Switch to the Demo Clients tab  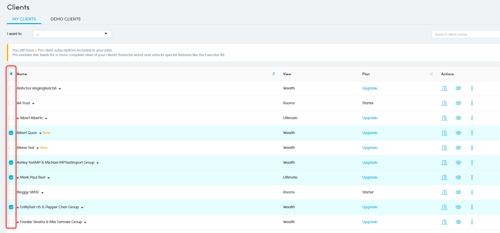[66, 19]
